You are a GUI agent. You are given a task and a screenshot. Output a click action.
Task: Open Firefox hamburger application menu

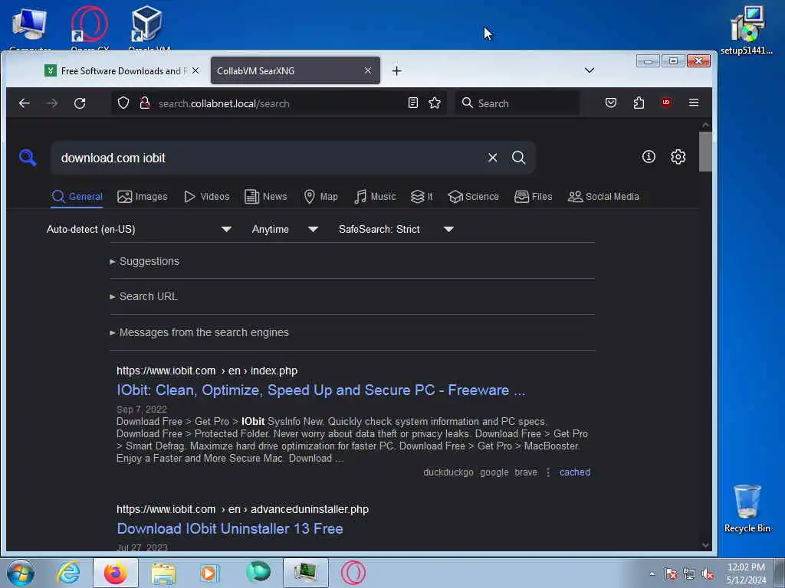(x=693, y=103)
